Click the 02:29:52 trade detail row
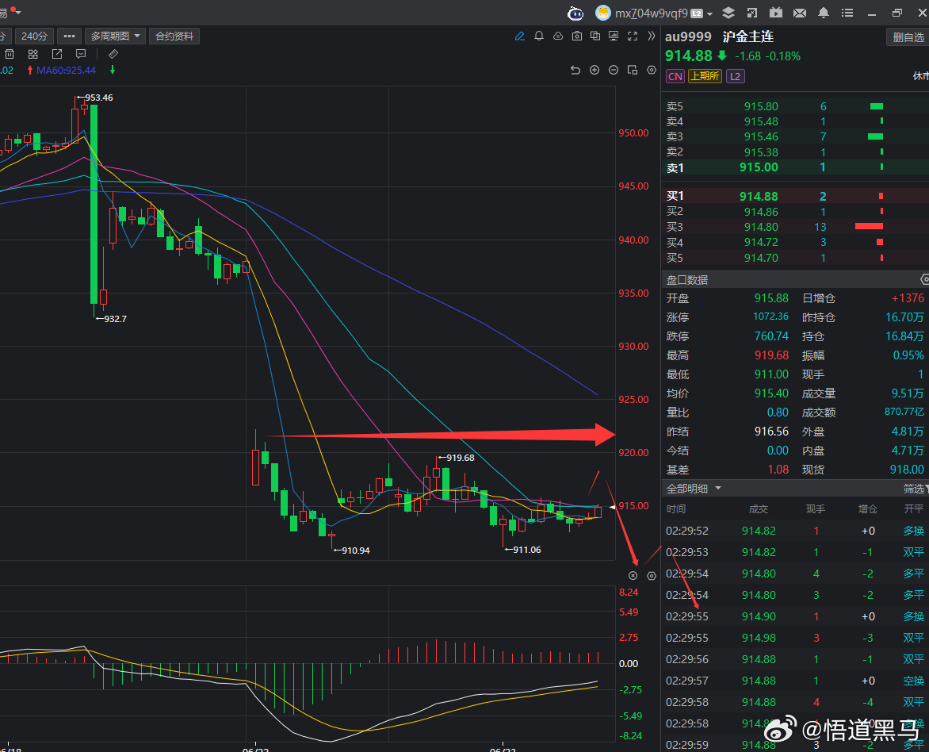 tap(794, 531)
